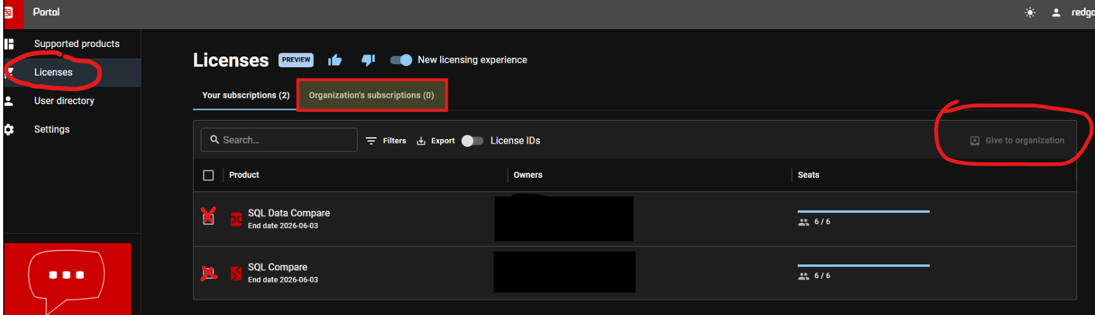Screen dimensions: 1095x315
Task: Select the Your subscriptions tab
Action: click(x=246, y=95)
